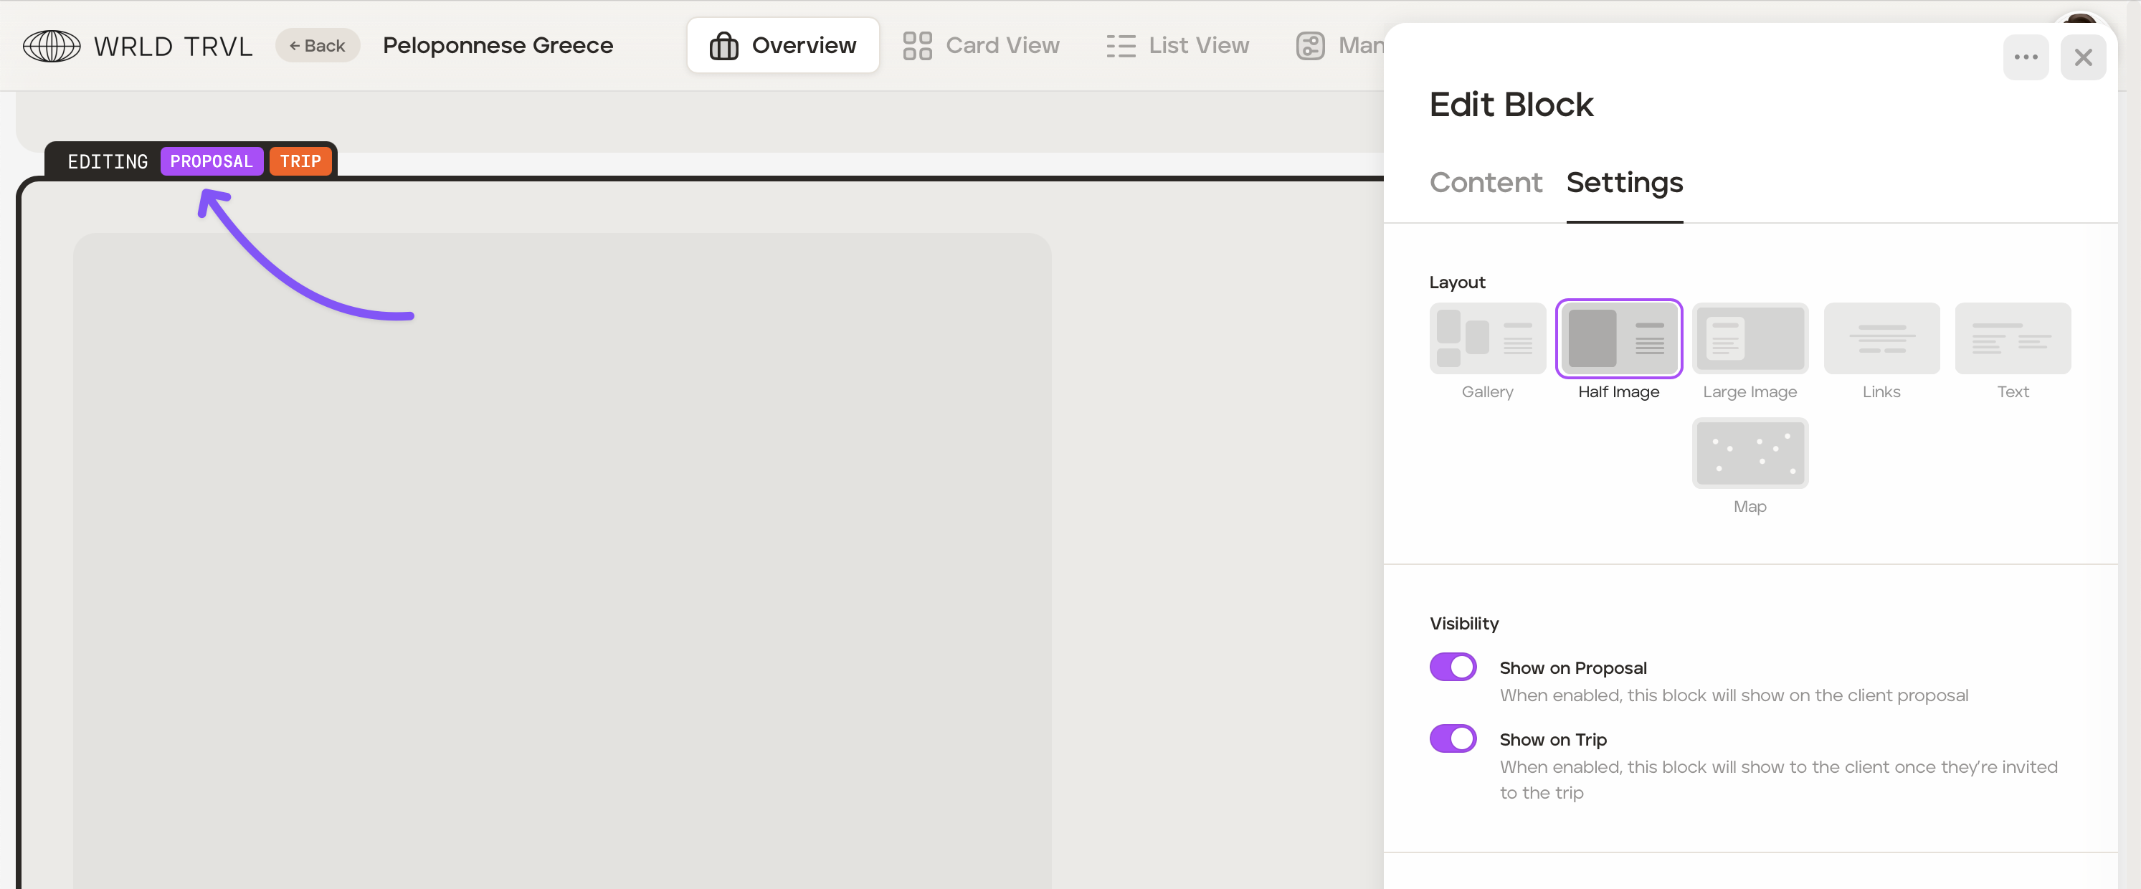Select the Map layout icon
This screenshot has height=889, width=2141.
(1750, 453)
